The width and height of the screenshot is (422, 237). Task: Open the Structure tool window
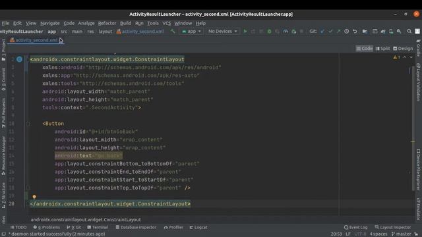coord(3,195)
